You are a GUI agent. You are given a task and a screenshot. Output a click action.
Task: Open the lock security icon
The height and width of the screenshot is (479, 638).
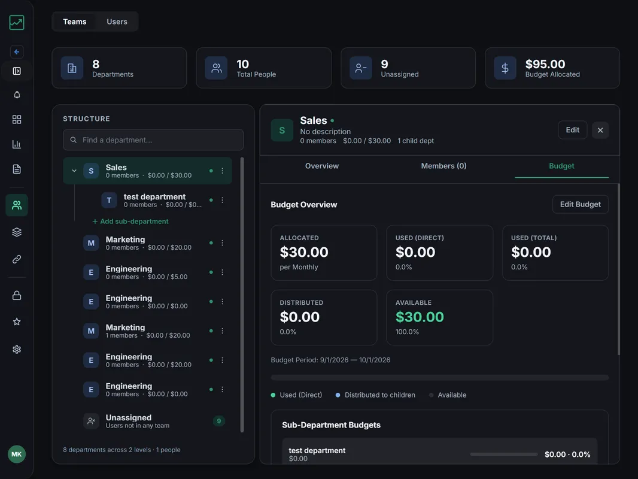pos(17,295)
